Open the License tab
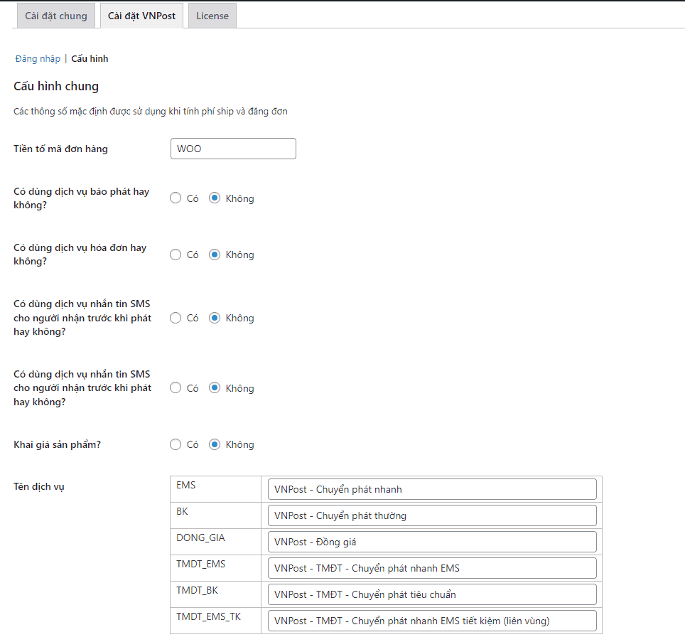Viewport: 685px width, 642px height. tap(212, 16)
